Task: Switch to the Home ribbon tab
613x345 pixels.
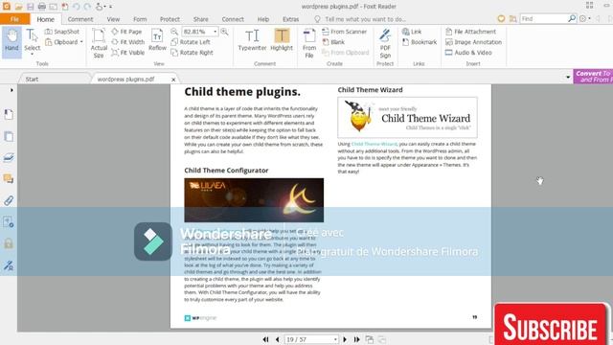Action: pyautogui.click(x=45, y=19)
